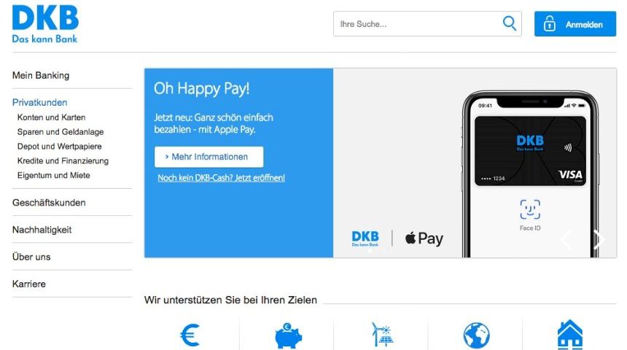The height and width of the screenshot is (350, 627).
Task: Select Konten und Karten submenu
Action: point(51,117)
